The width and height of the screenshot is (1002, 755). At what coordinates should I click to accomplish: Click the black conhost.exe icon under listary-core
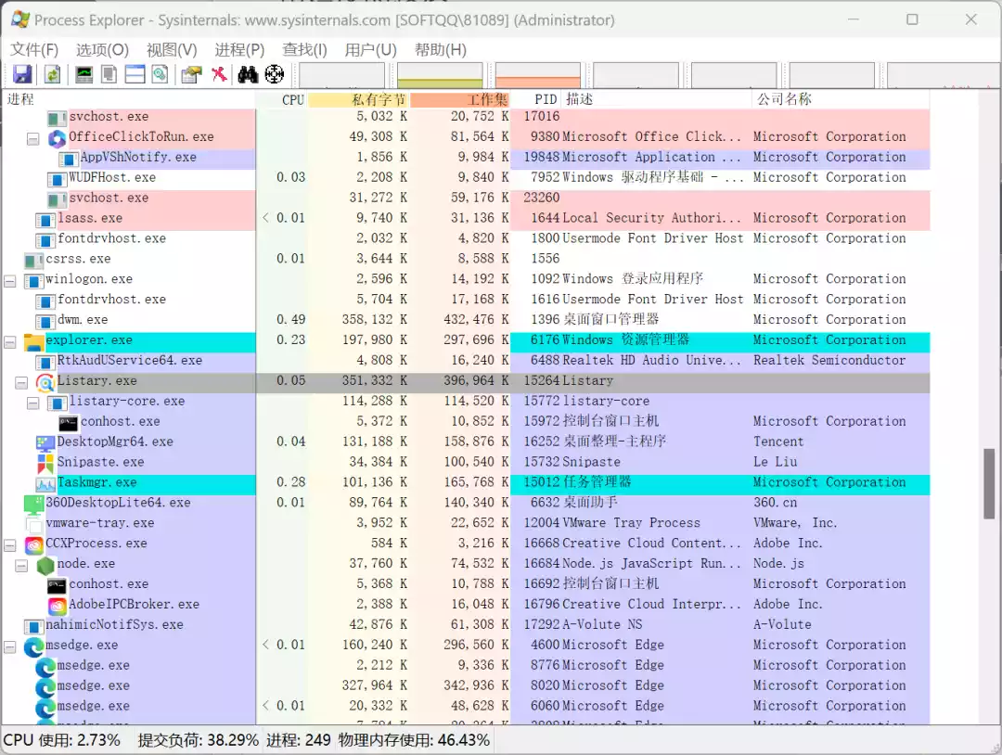click(69, 423)
